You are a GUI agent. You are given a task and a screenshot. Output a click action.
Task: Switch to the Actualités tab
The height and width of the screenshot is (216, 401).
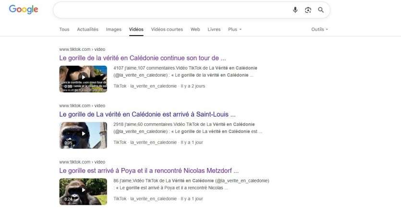coord(87,29)
